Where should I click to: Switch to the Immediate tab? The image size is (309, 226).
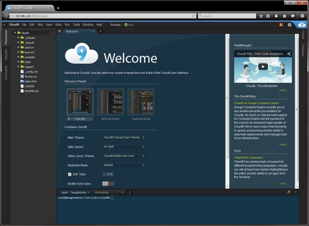102,192
